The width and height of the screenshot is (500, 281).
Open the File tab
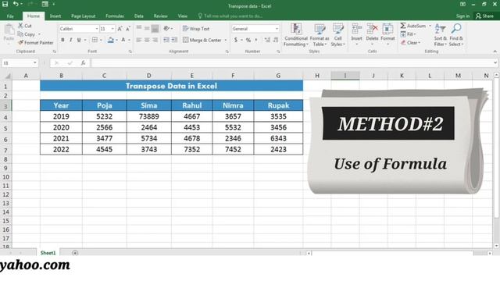click(10, 16)
